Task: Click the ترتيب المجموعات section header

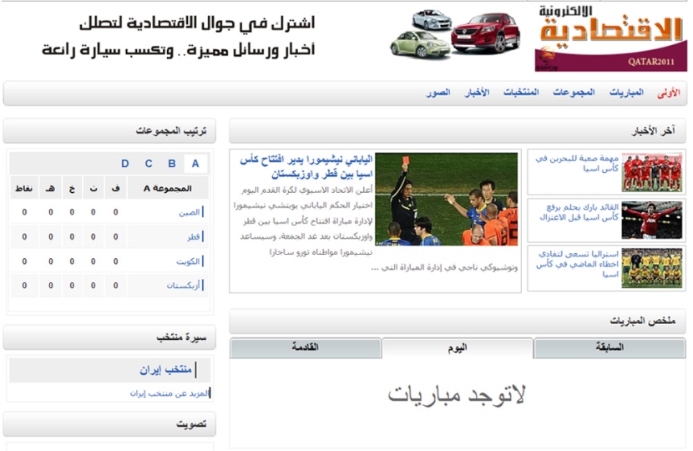Action: click(x=109, y=131)
